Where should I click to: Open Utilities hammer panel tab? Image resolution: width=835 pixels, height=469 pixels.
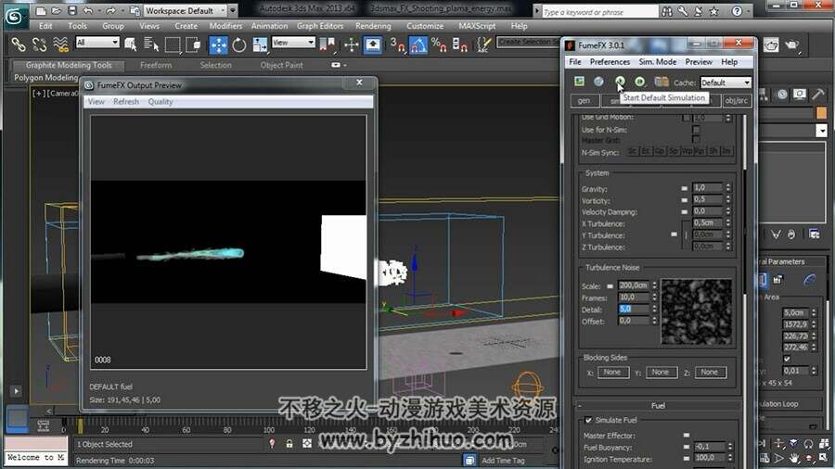(818, 95)
